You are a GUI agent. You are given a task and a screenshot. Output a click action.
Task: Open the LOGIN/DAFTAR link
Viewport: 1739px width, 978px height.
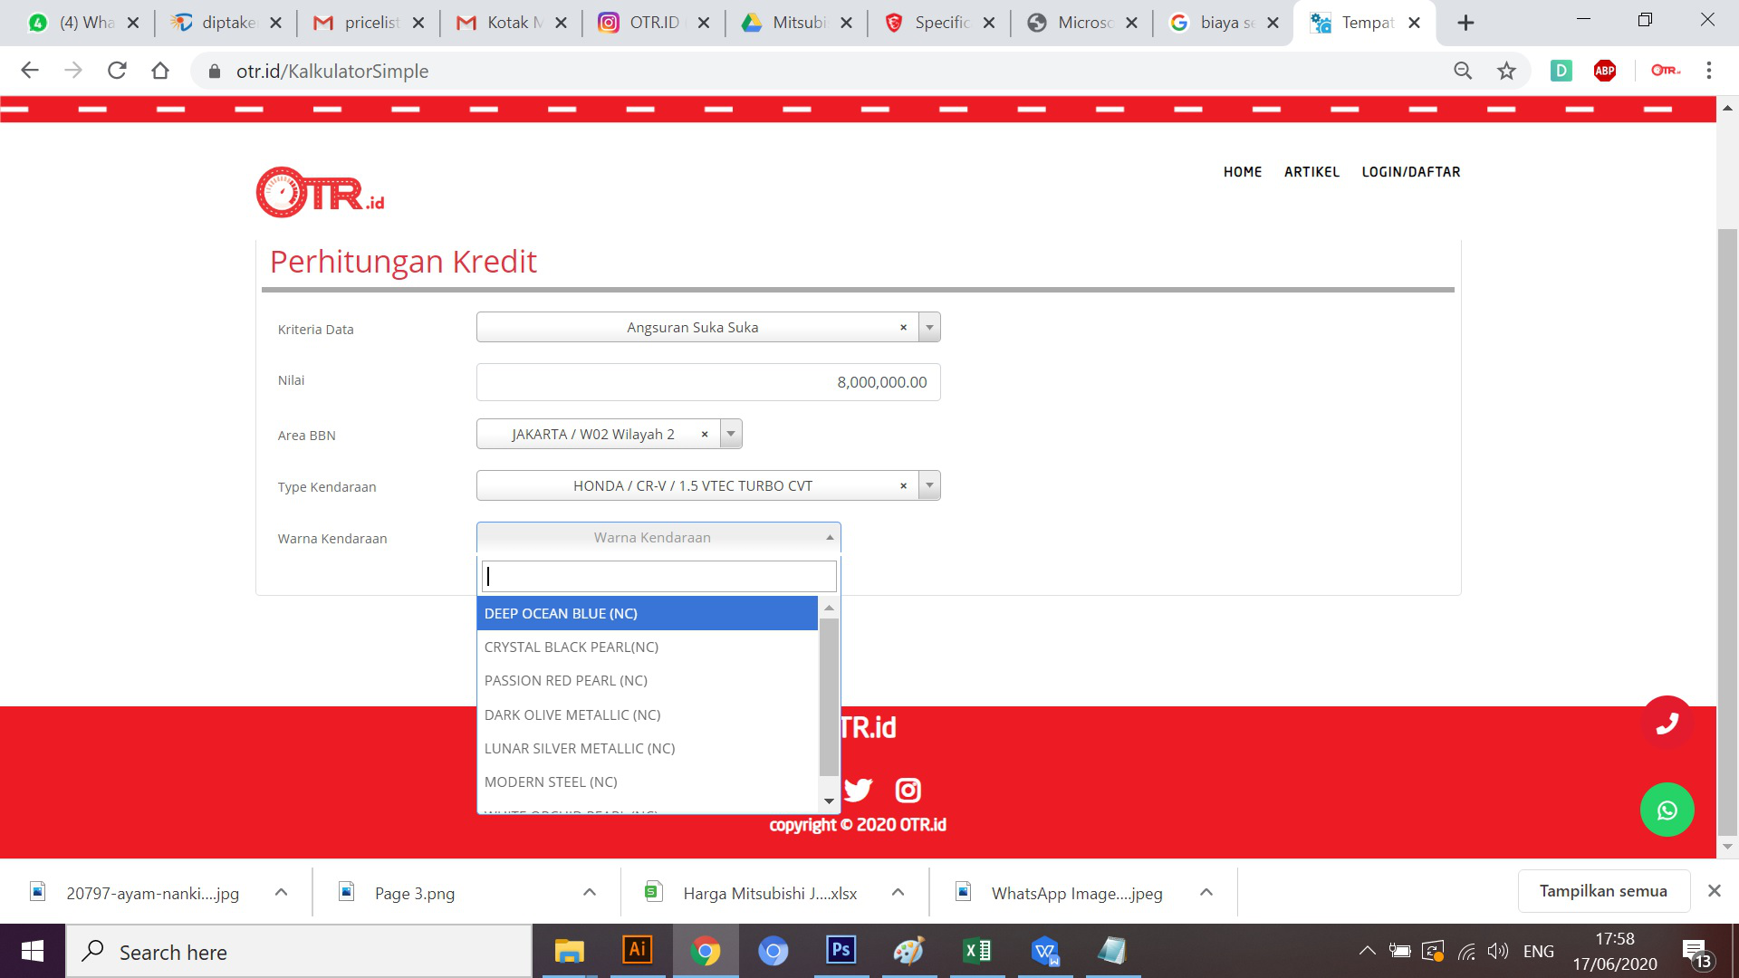pos(1410,172)
